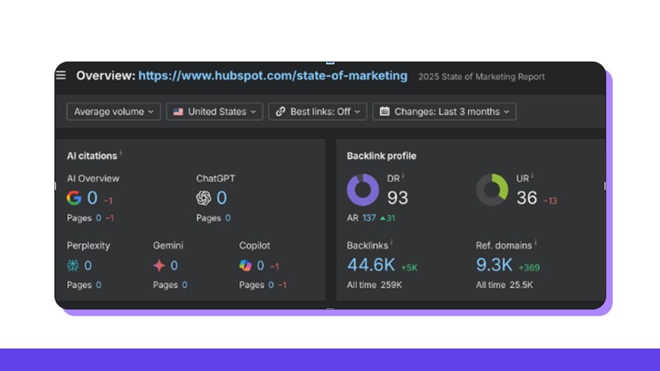Select the Gemini star icon
Viewport: 660px width, 371px height.
pyautogui.click(x=159, y=265)
